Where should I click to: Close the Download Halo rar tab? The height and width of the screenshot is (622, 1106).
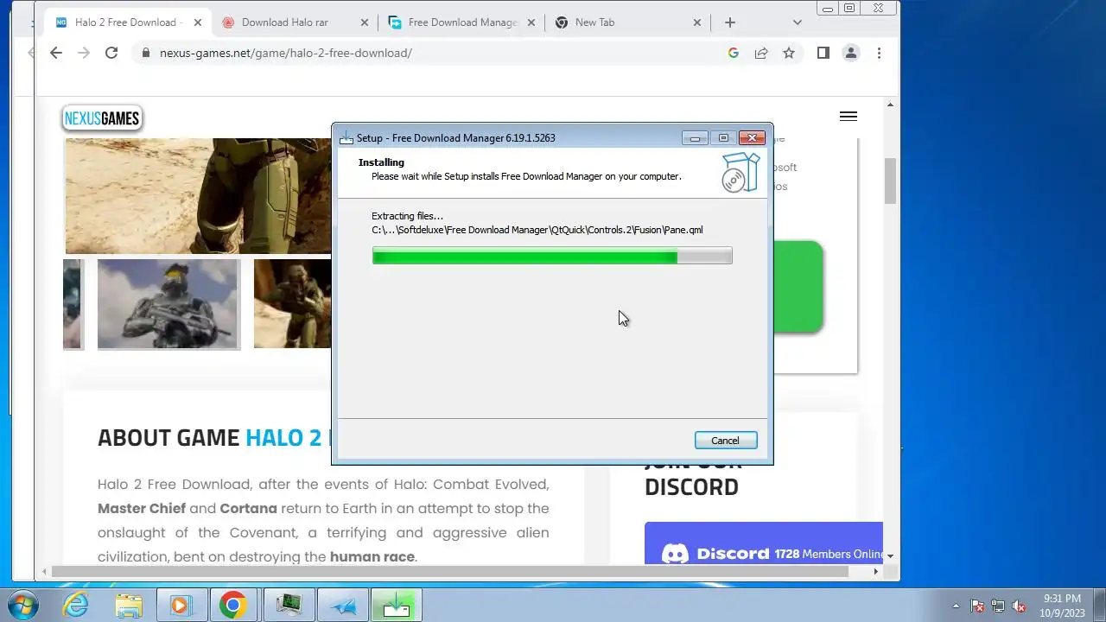364,22
